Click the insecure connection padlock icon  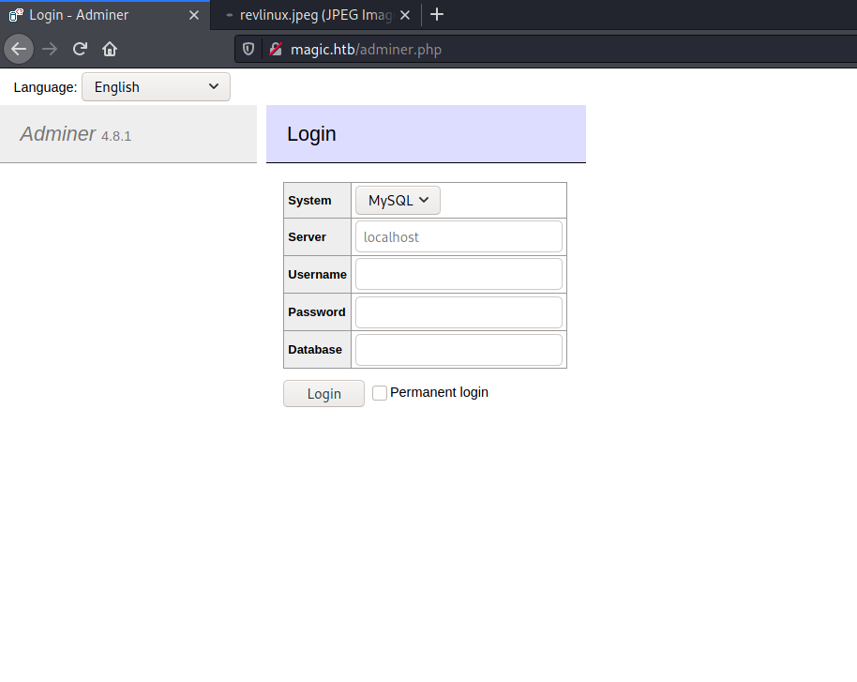coord(275,49)
